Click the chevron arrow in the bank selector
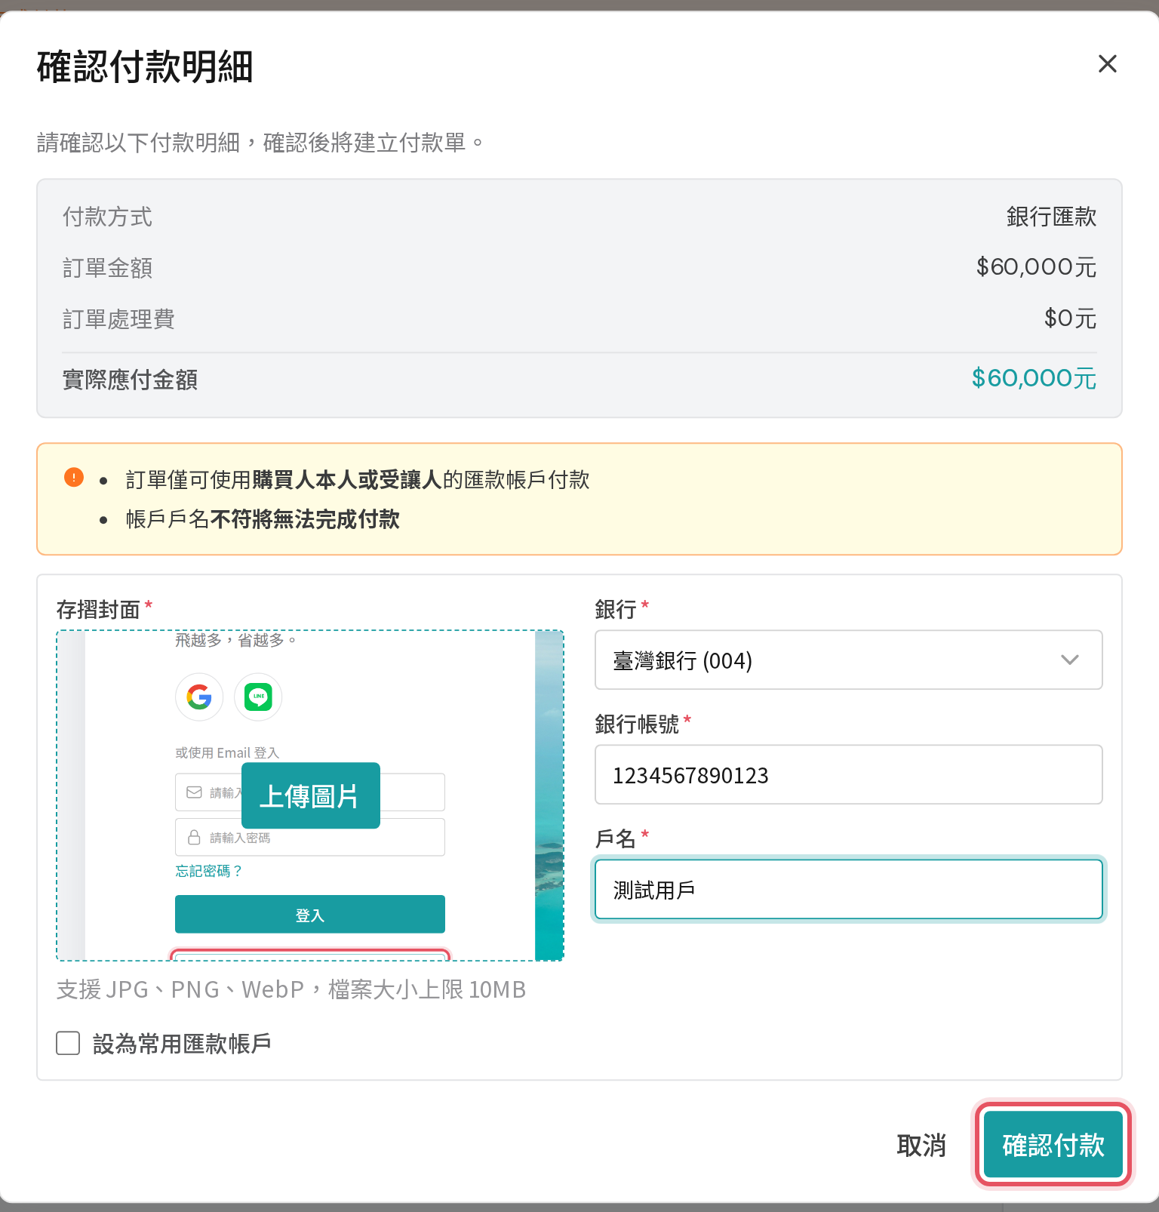 [1069, 660]
